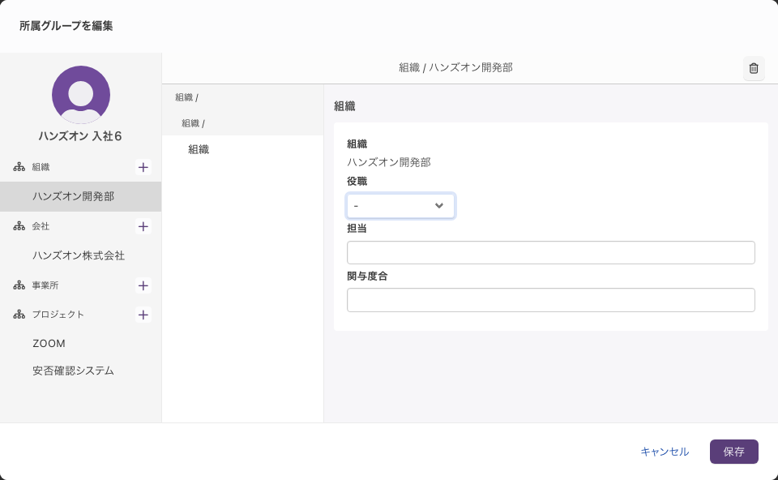Add a new プロジェクト with plus icon
The height and width of the screenshot is (480, 778).
[x=143, y=315]
